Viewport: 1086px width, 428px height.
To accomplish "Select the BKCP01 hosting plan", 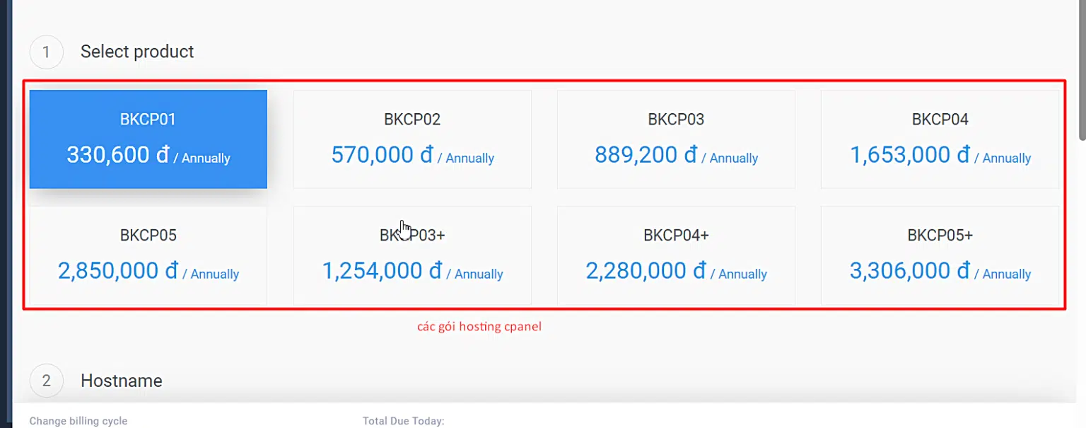I will tap(148, 139).
